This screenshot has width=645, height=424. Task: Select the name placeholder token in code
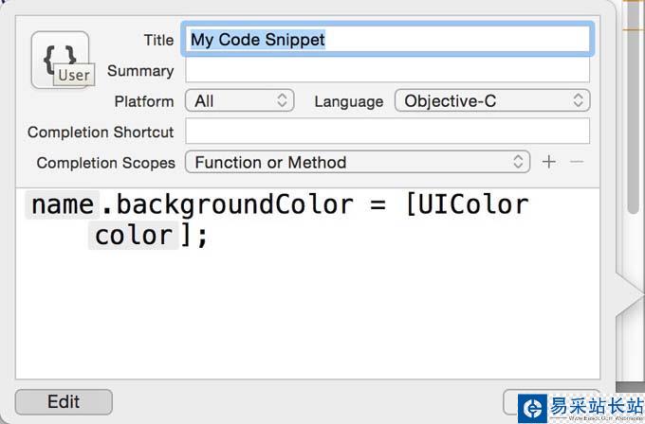click(63, 204)
